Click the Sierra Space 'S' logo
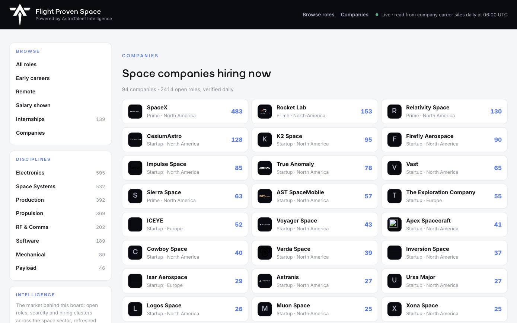The width and height of the screenshot is (517, 323). [135, 196]
